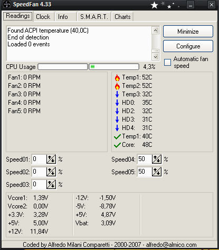Image resolution: width=219 pixels, height=250 pixels.
Task: Click the Speed01 value field
Action: click(39, 159)
